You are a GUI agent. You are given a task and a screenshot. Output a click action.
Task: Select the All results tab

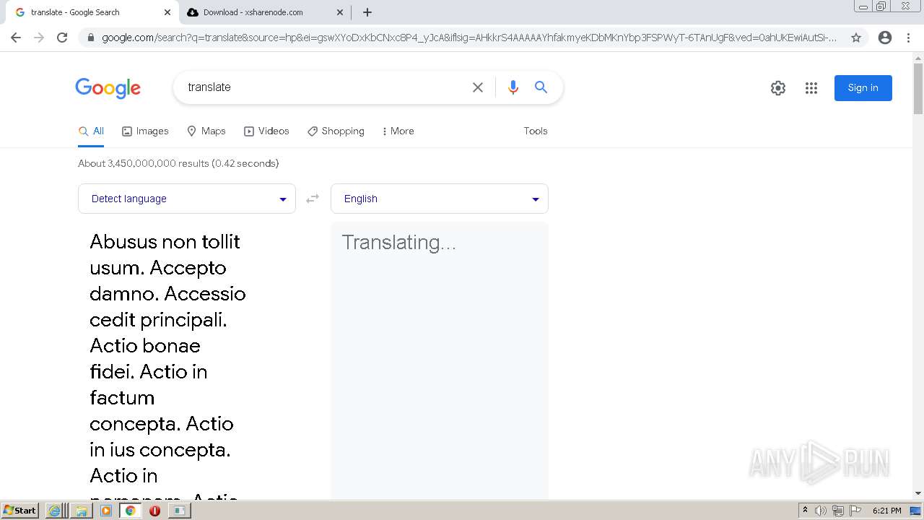click(x=91, y=131)
